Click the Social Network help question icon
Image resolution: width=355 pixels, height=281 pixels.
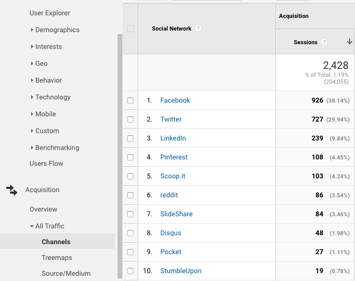coord(198,28)
